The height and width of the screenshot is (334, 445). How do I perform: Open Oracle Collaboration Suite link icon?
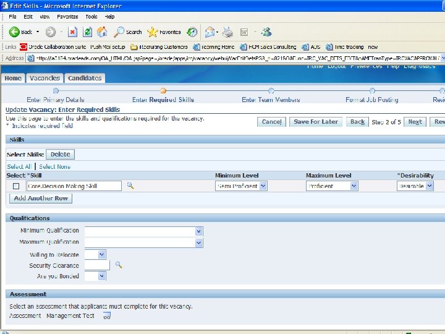point(23,47)
